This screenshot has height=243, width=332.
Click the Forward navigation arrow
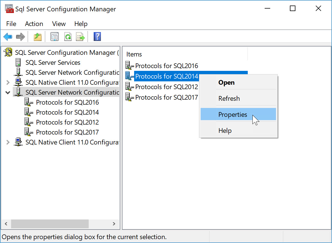pos(20,37)
